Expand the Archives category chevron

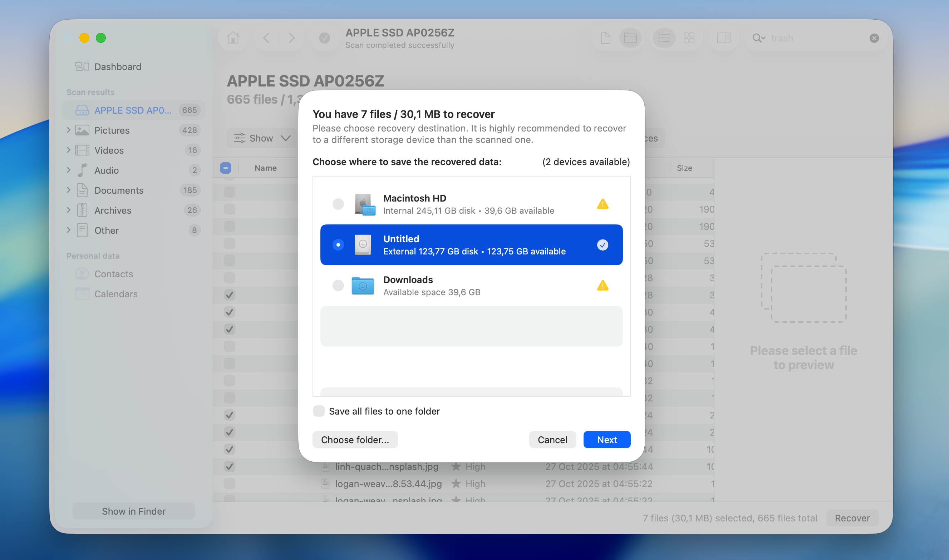coord(68,210)
